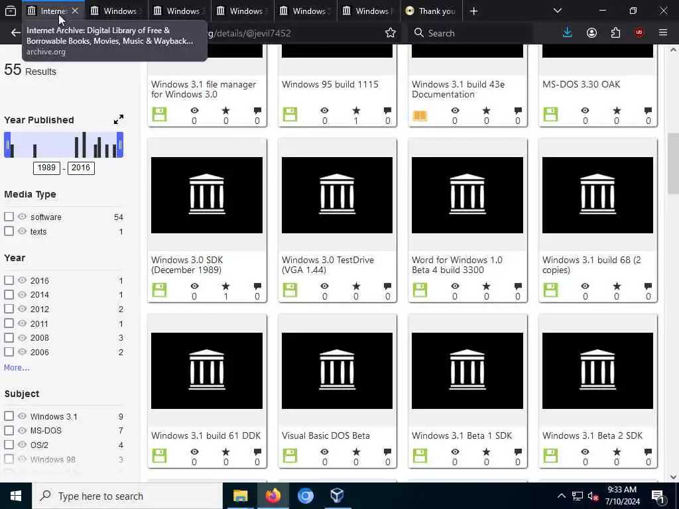Viewport: 679px width, 509px height.
Task: Click the page vertical scrollbar thumb
Action: pos(674,164)
